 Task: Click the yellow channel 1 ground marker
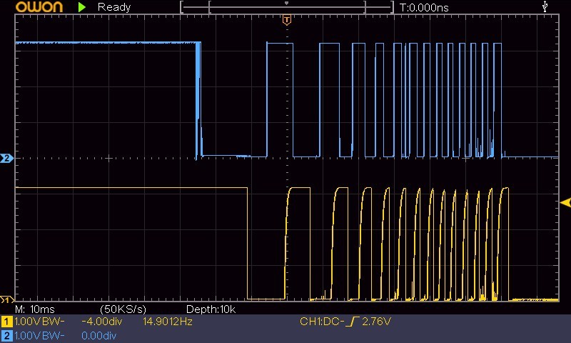[6, 300]
